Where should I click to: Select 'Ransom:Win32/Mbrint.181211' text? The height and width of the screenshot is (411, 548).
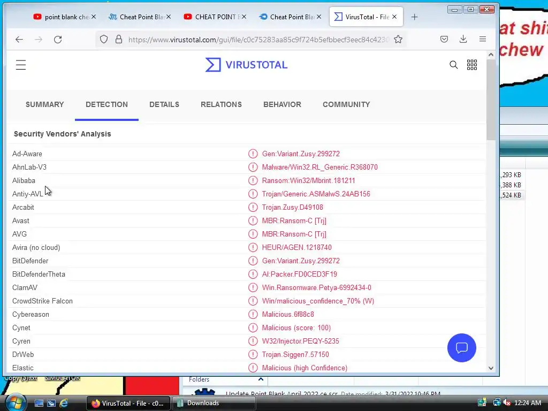[x=309, y=181]
